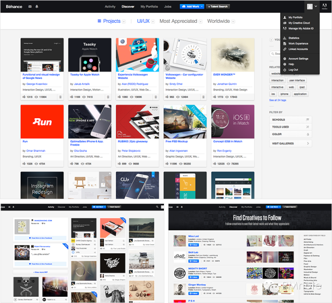Screen dimensions: 332x303
Task: Select the 'iphone' related tag
Action: tap(284, 94)
